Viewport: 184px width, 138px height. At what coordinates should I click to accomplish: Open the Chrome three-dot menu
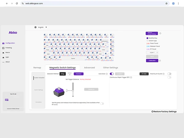click(x=178, y=3)
